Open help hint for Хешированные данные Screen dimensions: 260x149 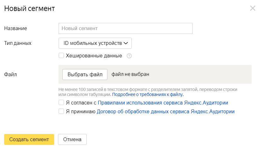129,56
